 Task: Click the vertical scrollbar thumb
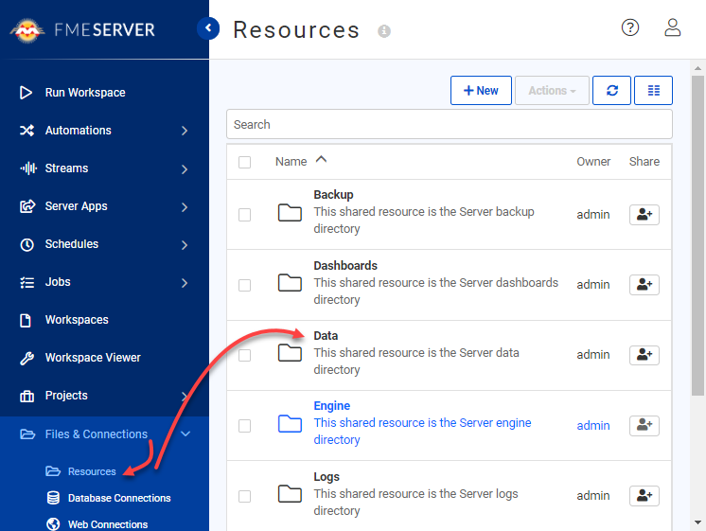697,236
